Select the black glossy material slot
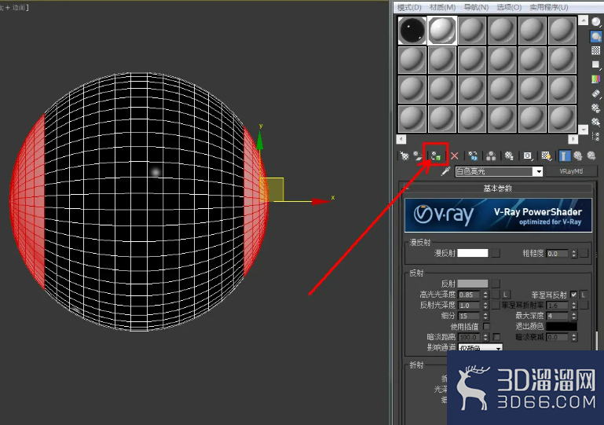This screenshot has height=425, width=604. (x=412, y=31)
